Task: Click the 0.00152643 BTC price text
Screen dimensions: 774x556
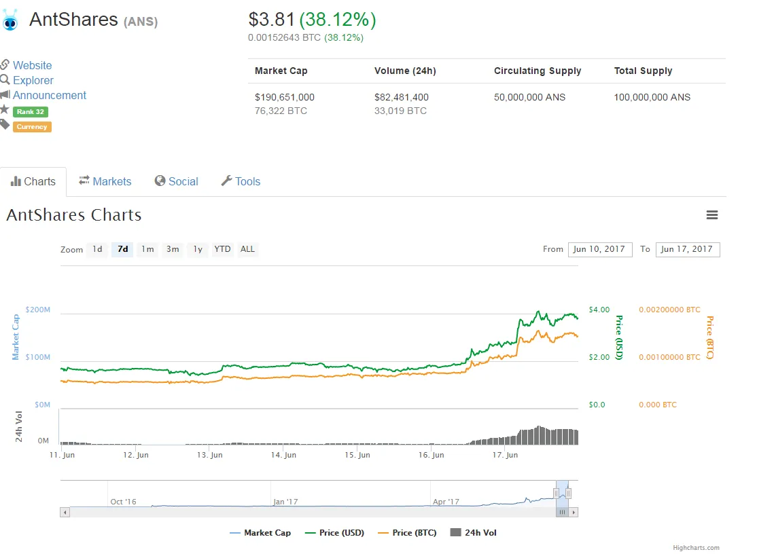Action: tap(284, 37)
